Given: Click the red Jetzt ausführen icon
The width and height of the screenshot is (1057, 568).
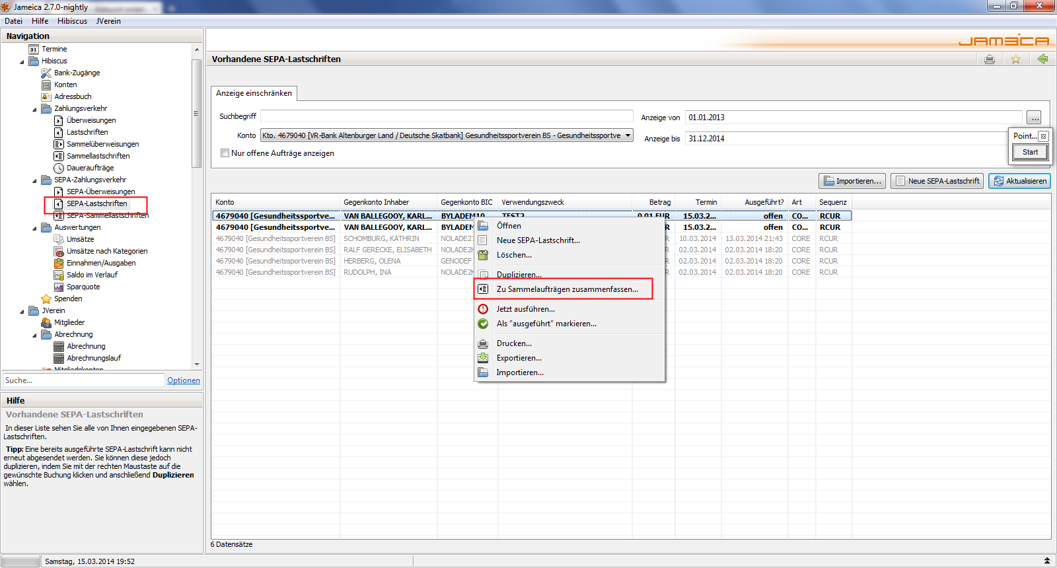Looking at the screenshot, I should pos(483,309).
